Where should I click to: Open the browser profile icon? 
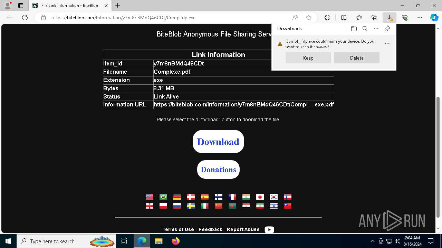pyautogui.click(x=8, y=6)
